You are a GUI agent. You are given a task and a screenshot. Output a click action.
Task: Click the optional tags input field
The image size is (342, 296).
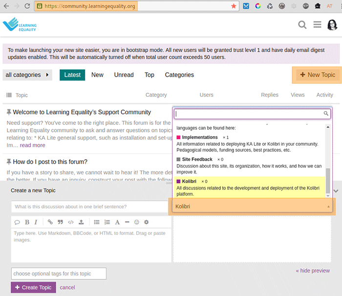click(59, 274)
